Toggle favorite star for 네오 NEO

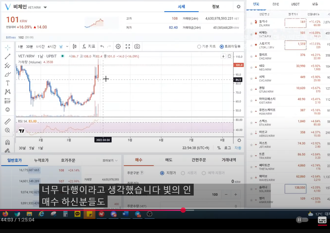pos(251,68)
